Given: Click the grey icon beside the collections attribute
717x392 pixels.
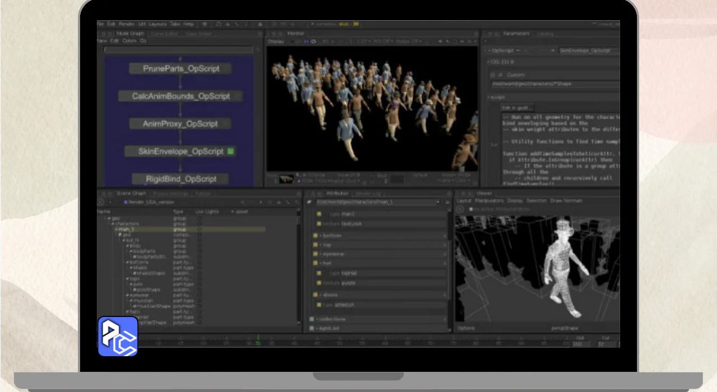Looking at the screenshot, I should pyautogui.click(x=312, y=319).
